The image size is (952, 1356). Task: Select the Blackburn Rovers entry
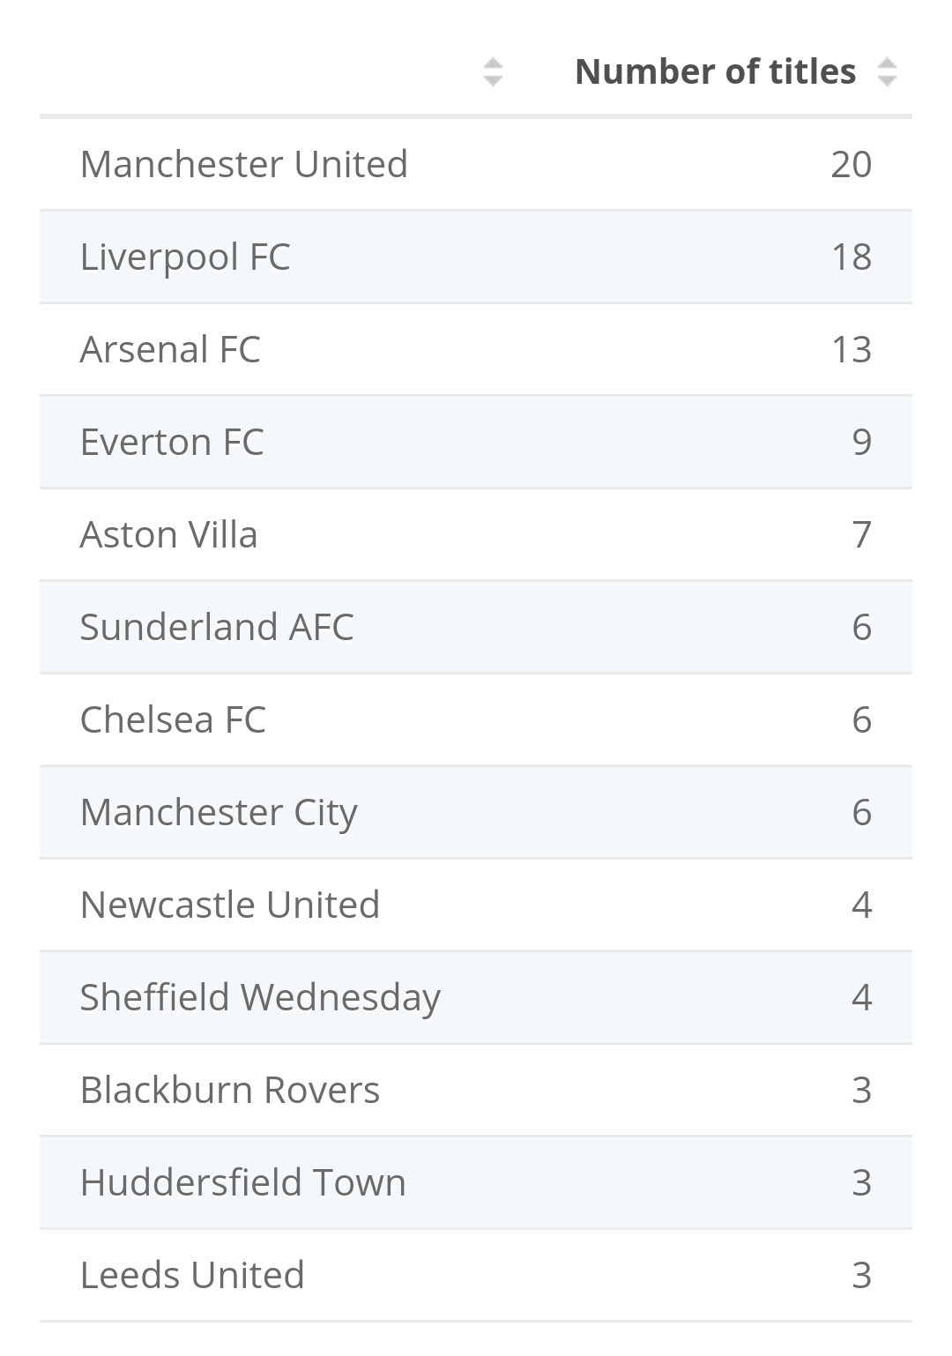(230, 1091)
